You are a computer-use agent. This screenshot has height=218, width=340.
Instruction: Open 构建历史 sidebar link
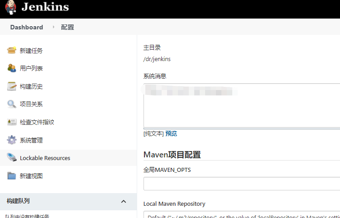pyautogui.click(x=31, y=86)
